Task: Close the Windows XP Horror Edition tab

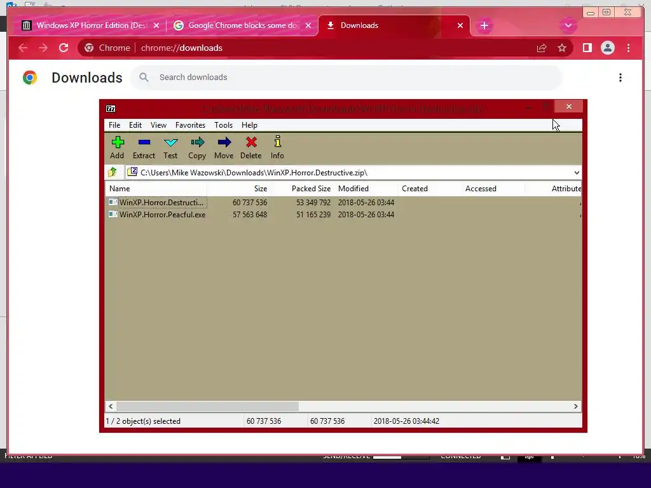Action: click(156, 25)
